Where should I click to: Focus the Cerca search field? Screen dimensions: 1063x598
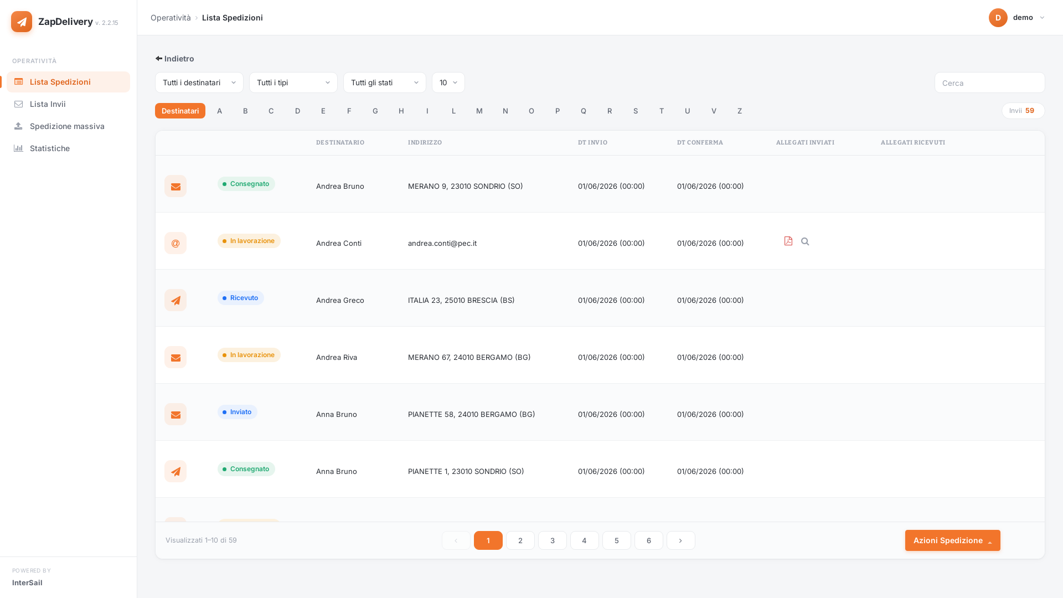tap(990, 83)
